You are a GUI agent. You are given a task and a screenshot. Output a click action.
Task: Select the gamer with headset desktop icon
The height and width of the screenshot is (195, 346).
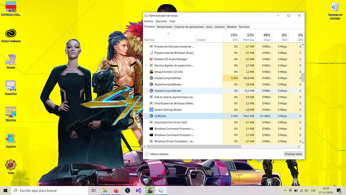(x=11, y=59)
